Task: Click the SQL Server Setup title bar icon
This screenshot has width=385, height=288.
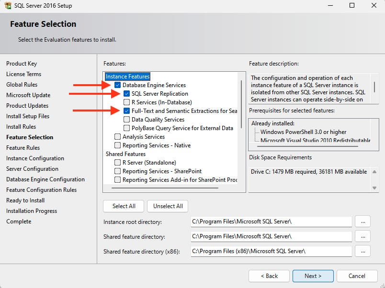Action: [x=7, y=6]
